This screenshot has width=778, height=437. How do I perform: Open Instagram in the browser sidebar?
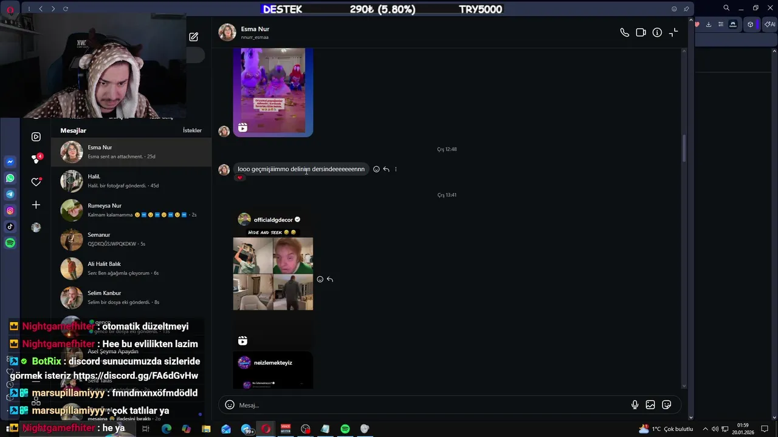click(x=10, y=211)
